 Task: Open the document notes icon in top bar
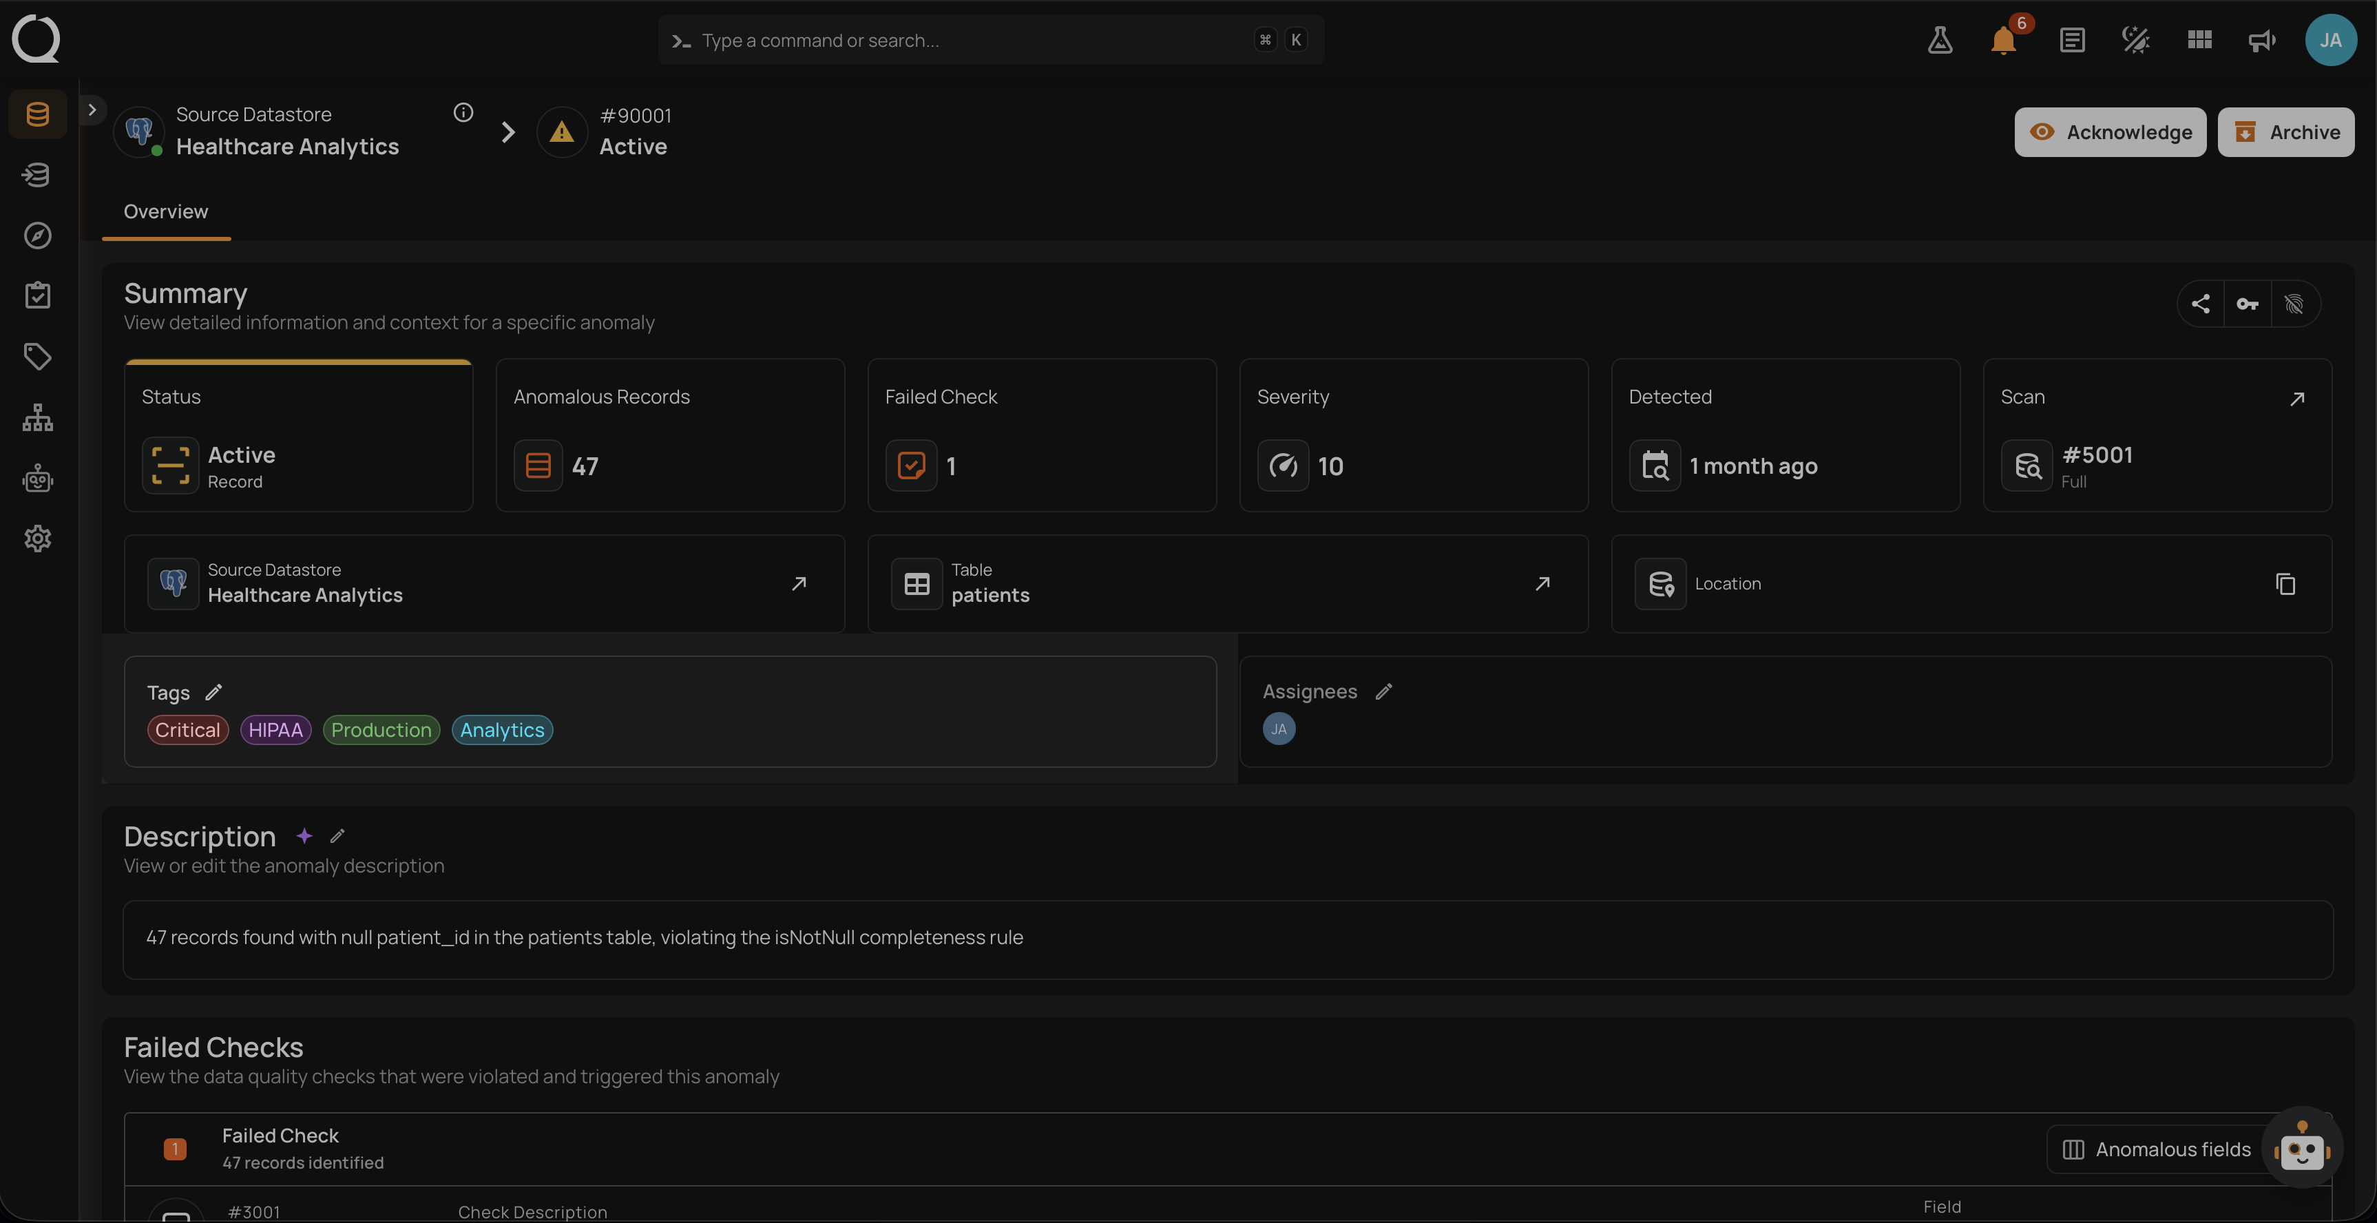pos(2071,40)
